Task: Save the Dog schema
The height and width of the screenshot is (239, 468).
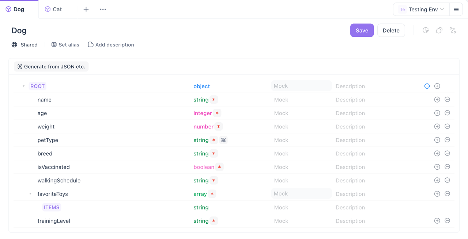Action: coord(362,30)
